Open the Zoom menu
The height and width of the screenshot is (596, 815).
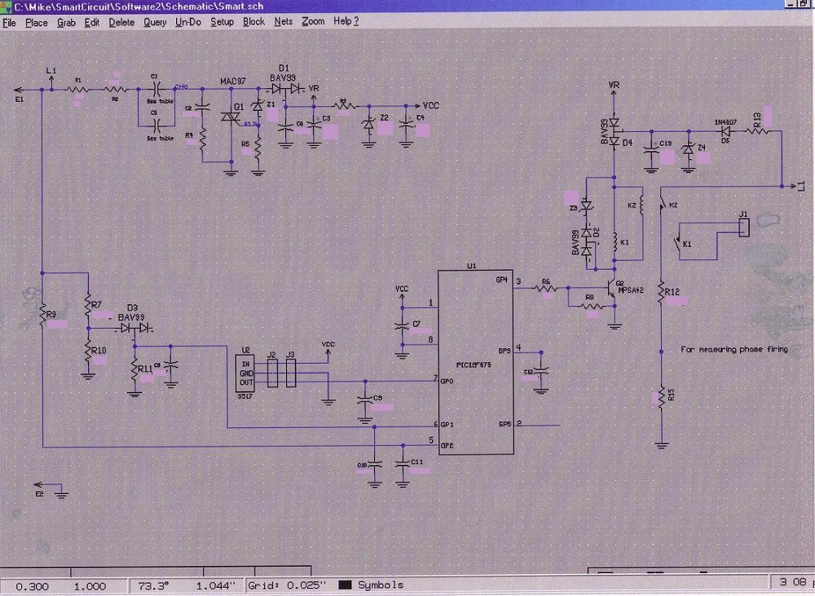(x=313, y=22)
